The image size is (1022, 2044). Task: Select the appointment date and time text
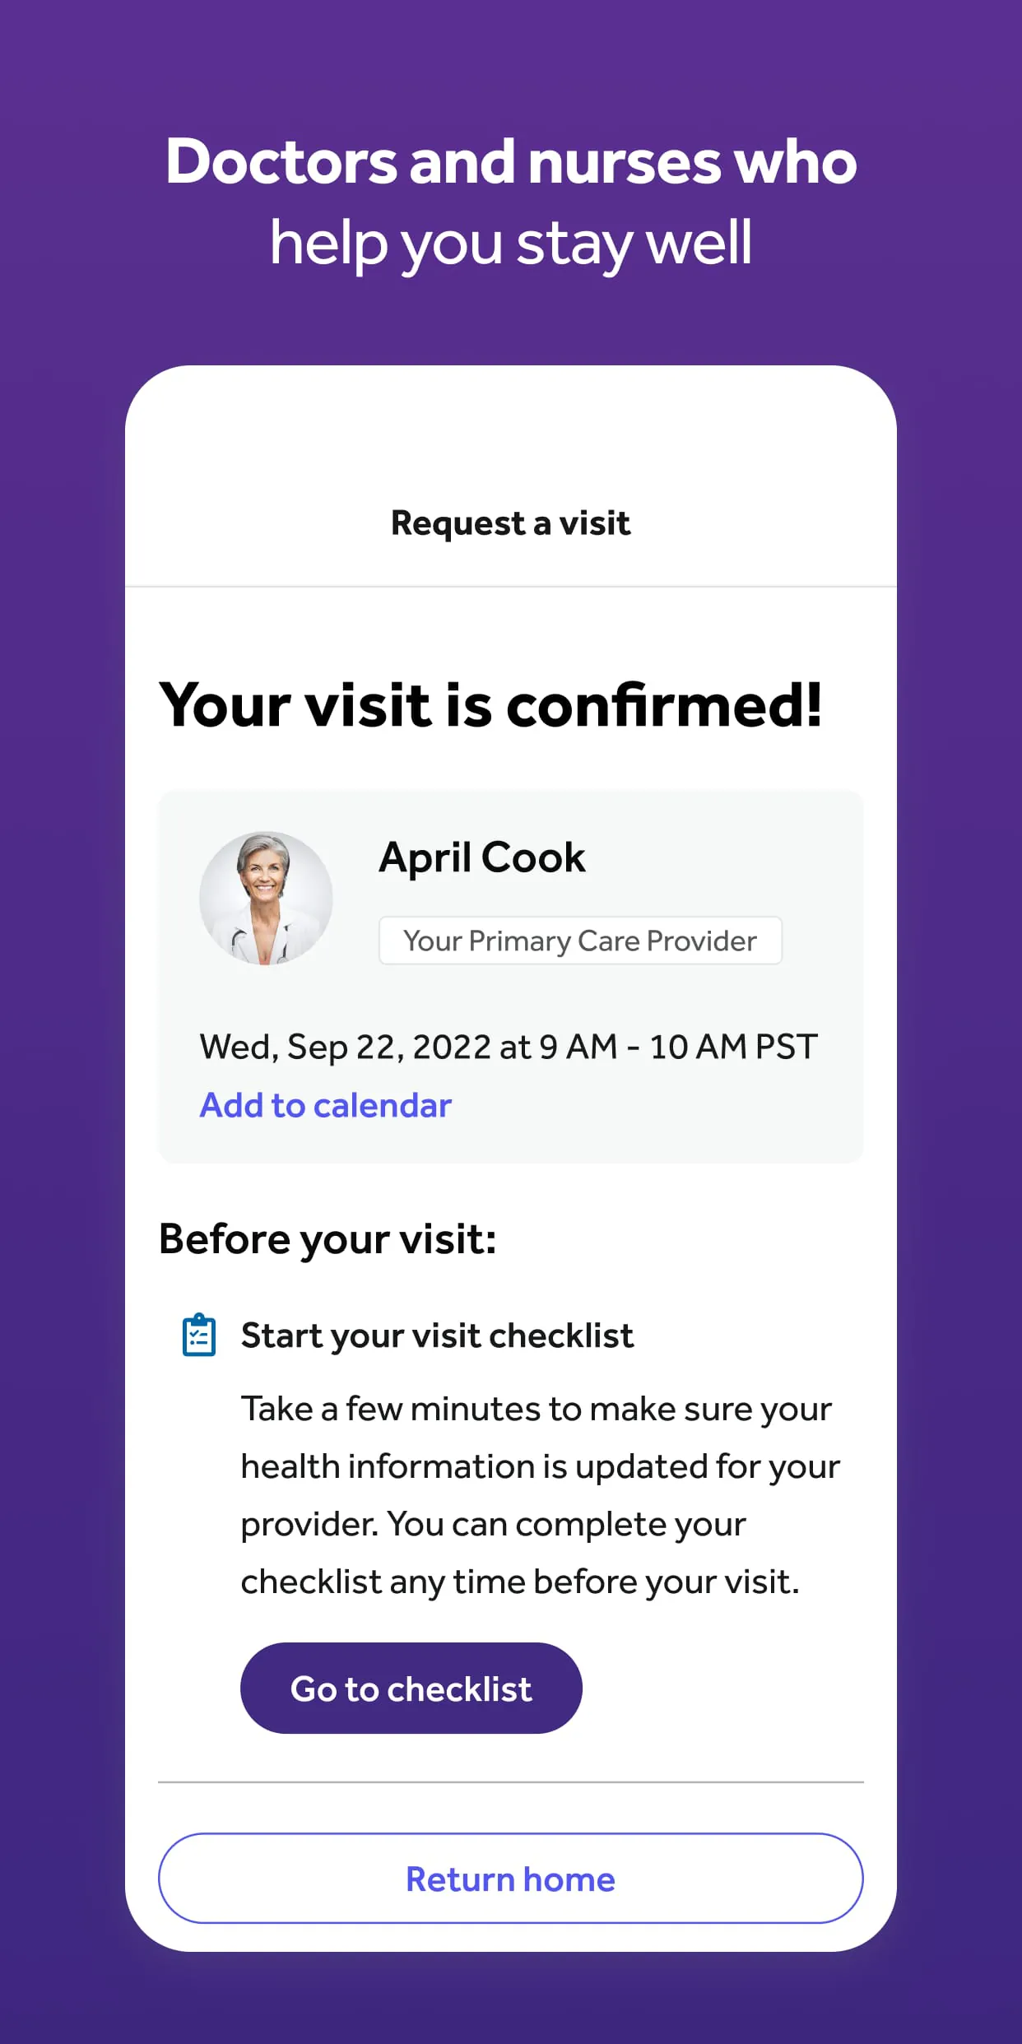point(507,1046)
